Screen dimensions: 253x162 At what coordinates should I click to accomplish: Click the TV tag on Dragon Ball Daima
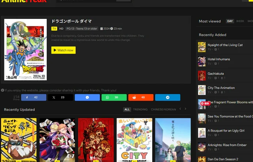tap(54, 29)
